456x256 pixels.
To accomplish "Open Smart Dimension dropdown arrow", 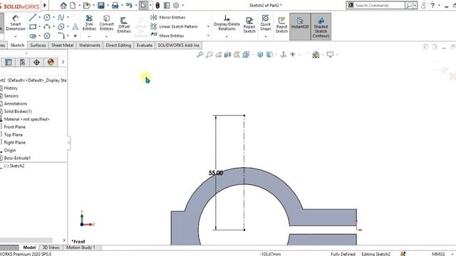I will [x=16, y=36].
